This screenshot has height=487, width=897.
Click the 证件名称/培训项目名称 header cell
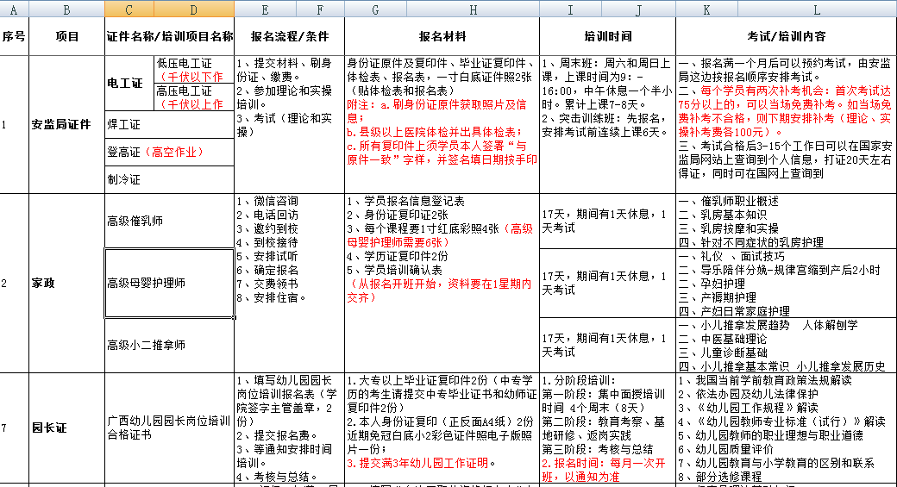169,36
